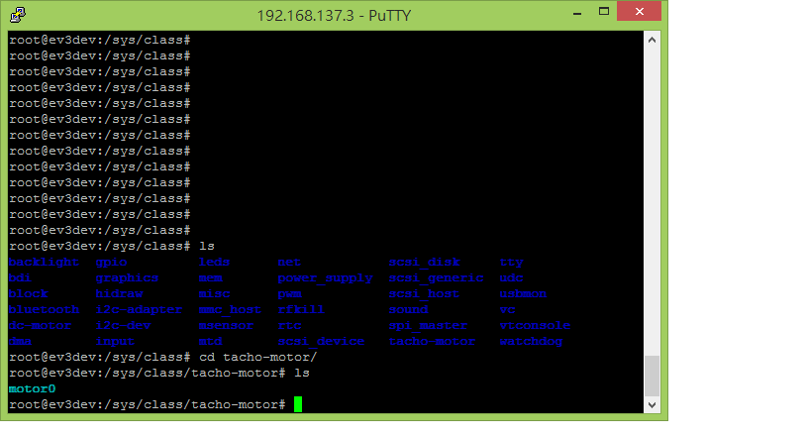808x436 pixels.
Task: Click the tacho-motor directory name in the listing
Action: tap(432, 342)
